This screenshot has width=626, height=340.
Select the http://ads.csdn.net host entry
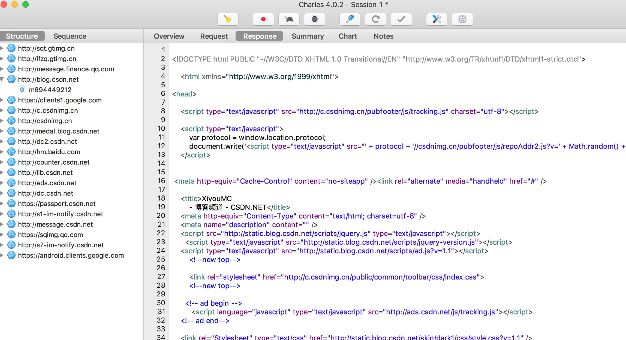point(47,183)
